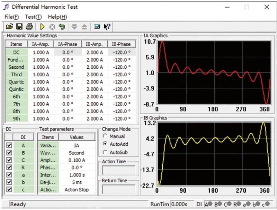This screenshot has height=210, width=277.
Task: Start the test with the yellow play icon
Action: 43,27
